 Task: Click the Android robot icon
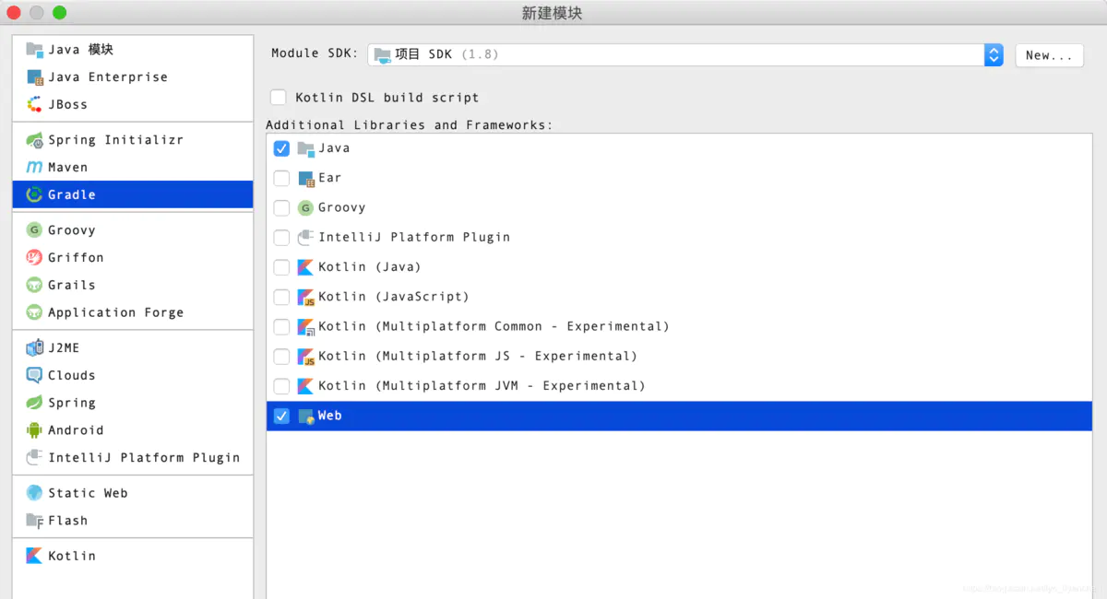point(34,430)
